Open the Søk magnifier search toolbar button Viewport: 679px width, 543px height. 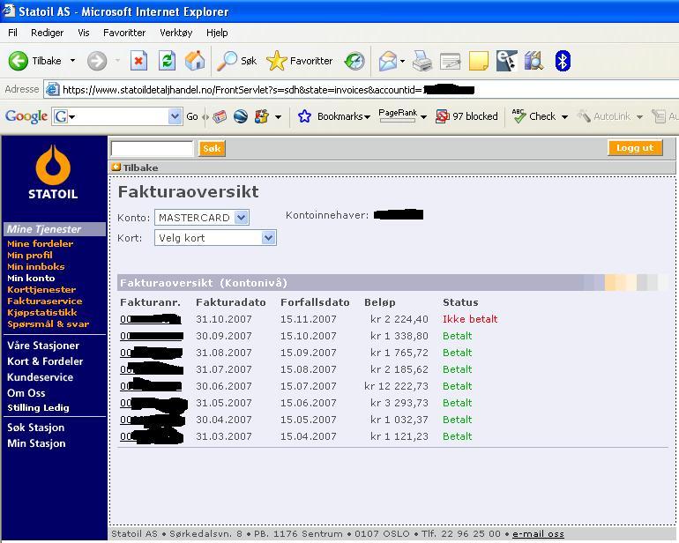coord(236,61)
